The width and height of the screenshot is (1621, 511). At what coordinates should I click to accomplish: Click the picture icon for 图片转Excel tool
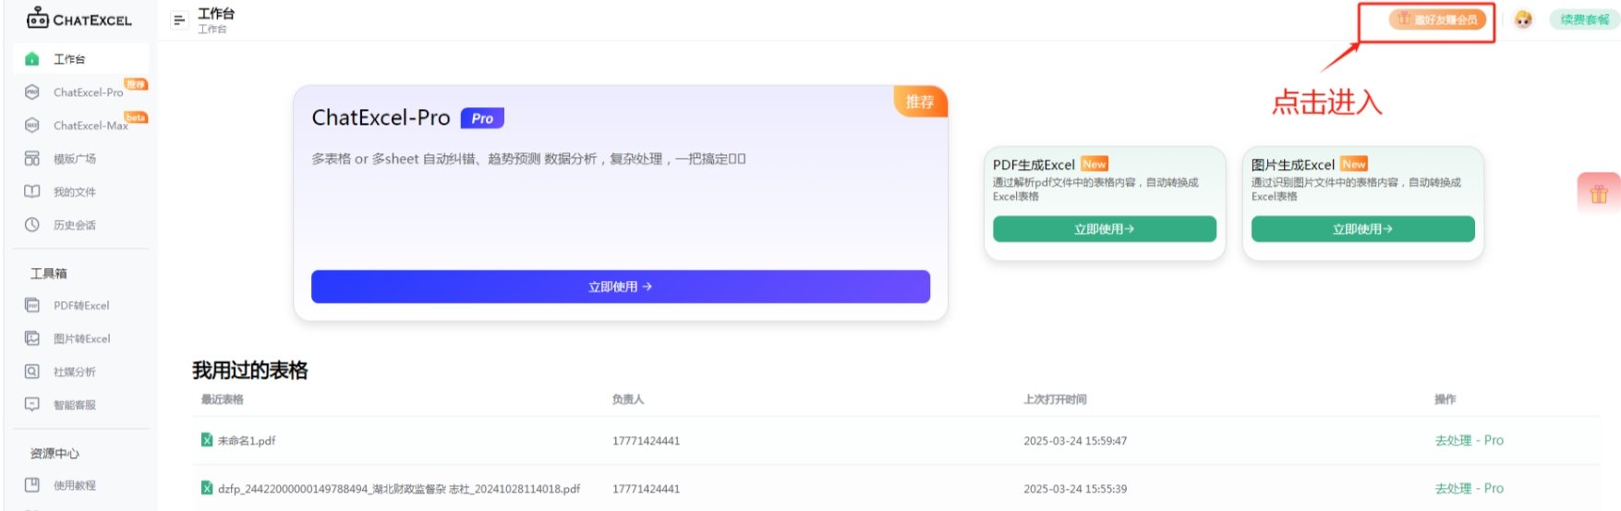(x=32, y=338)
